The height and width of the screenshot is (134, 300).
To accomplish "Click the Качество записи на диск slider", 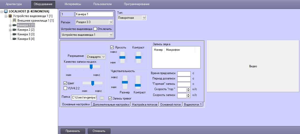I will tap(91, 66).
